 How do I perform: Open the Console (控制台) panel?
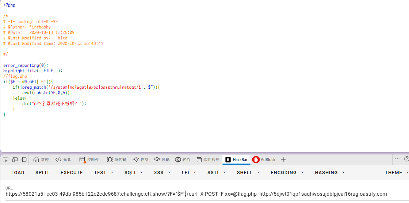pyautogui.click(x=89, y=160)
